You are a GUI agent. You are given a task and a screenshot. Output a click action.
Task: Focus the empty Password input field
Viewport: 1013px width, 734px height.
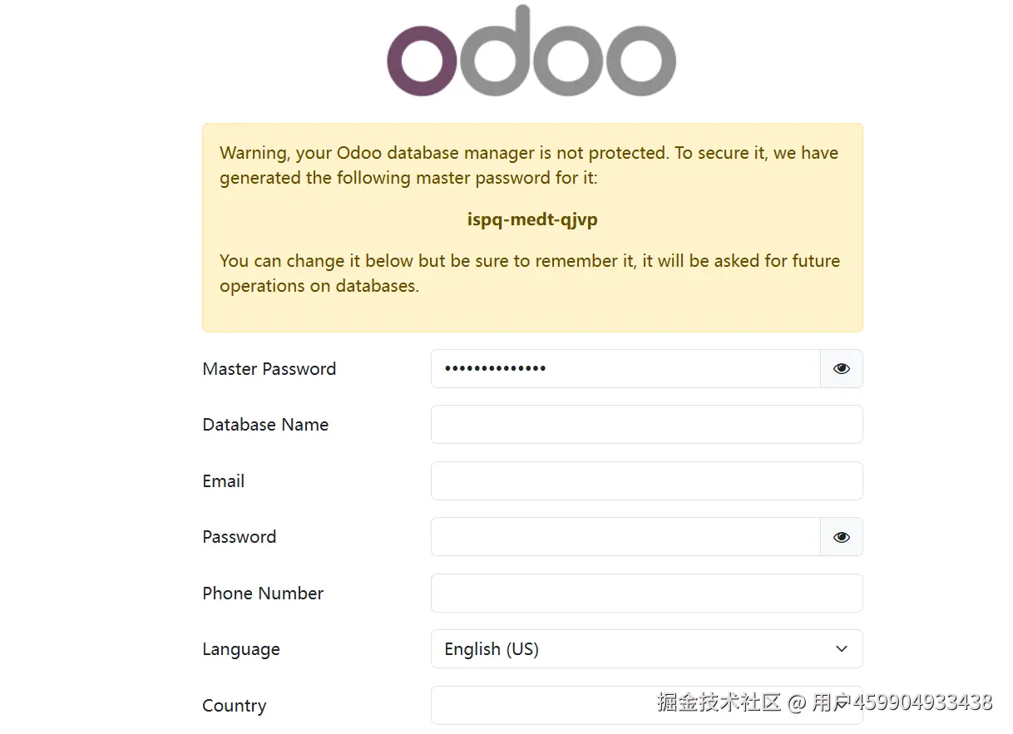point(625,537)
